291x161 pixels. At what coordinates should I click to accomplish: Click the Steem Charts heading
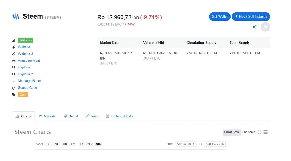click(33, 132)
